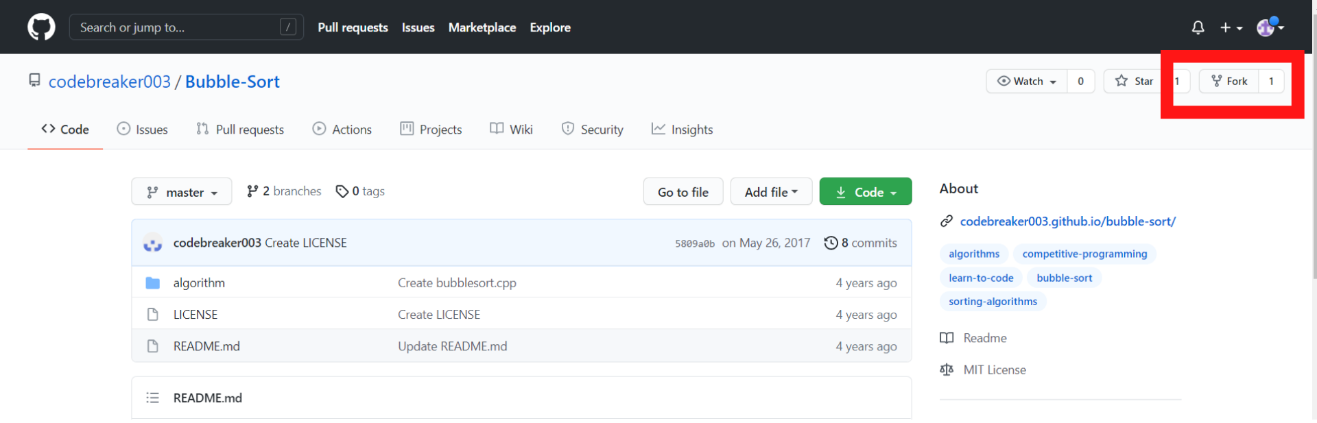The height and width of the screenshot is (423, 1317).
Task: Switch to the Insights tab
Action: [682, 129]
